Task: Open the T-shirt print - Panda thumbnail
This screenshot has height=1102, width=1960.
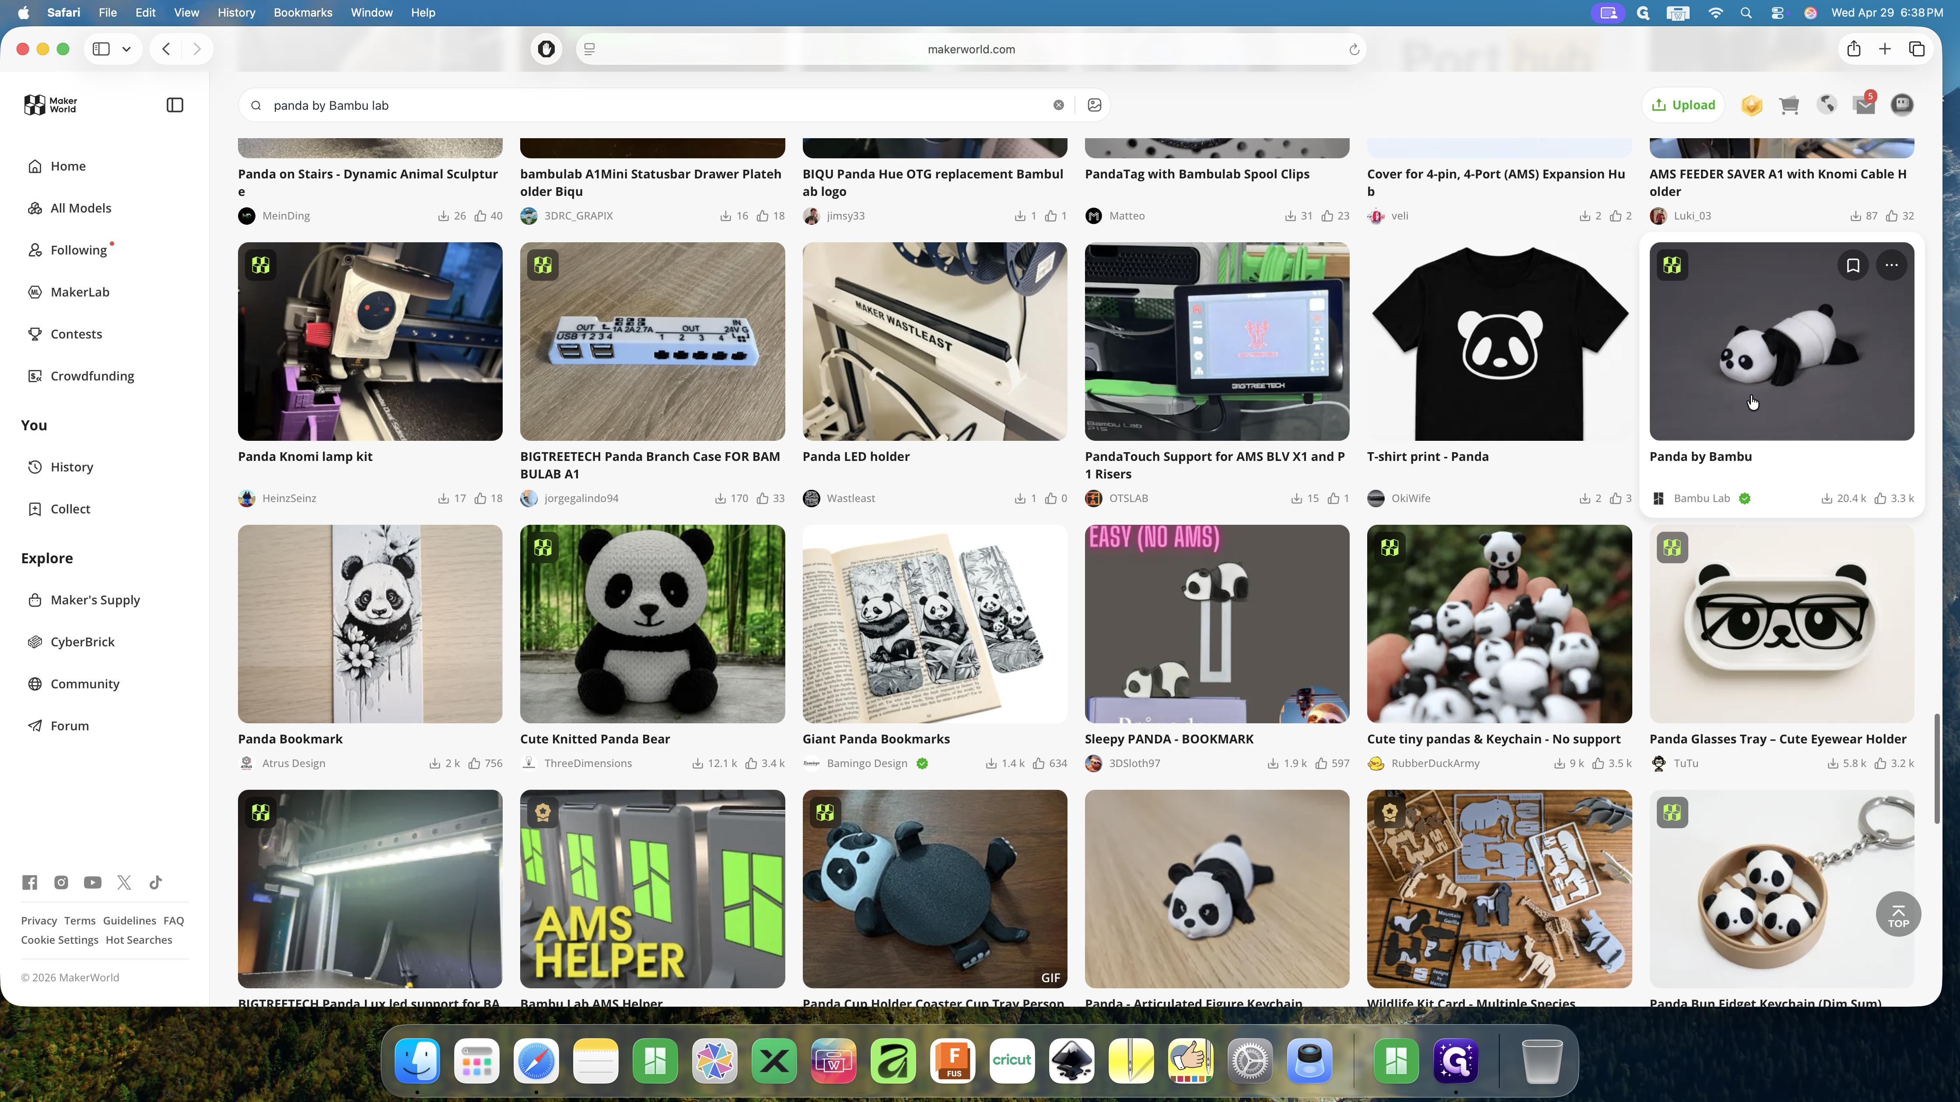Action: click(1499, 342)
